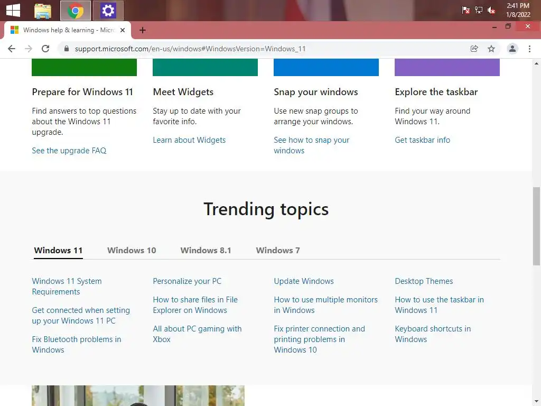Screen dimensions: 541x406
Task: Click the Explore the taskbar heading
Action: 436,92
